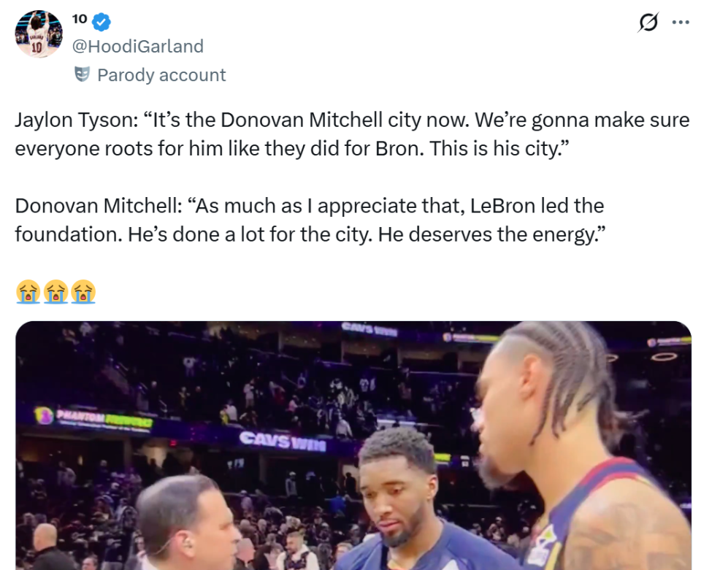Click the "Parody account" label
This screenshot has height=570, width=701.
[x=161, y=75]
